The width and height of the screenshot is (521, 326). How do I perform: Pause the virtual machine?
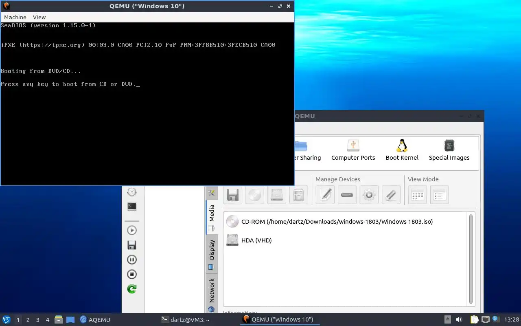tap(131, 260)
